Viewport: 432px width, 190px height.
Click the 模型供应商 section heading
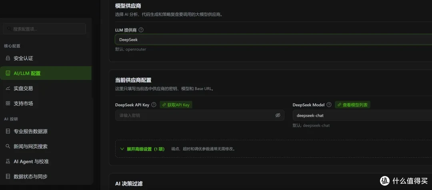click(x=128, y=6)
